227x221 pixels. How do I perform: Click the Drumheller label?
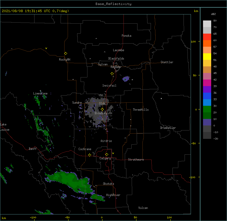(x=168, y=128)
